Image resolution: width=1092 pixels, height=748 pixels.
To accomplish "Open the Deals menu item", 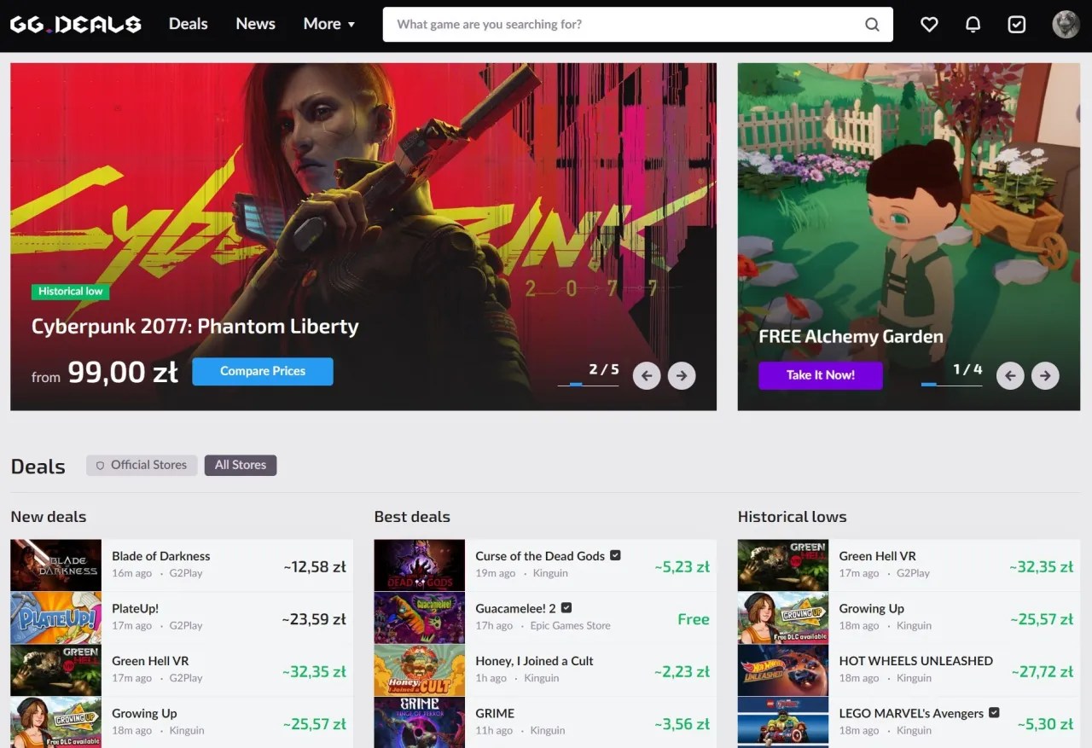I will (188, 24).
